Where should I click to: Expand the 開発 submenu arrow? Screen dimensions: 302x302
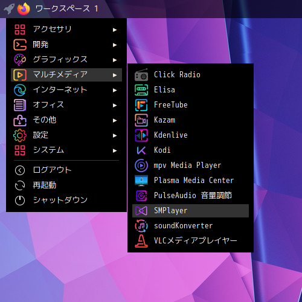point(115,45)
